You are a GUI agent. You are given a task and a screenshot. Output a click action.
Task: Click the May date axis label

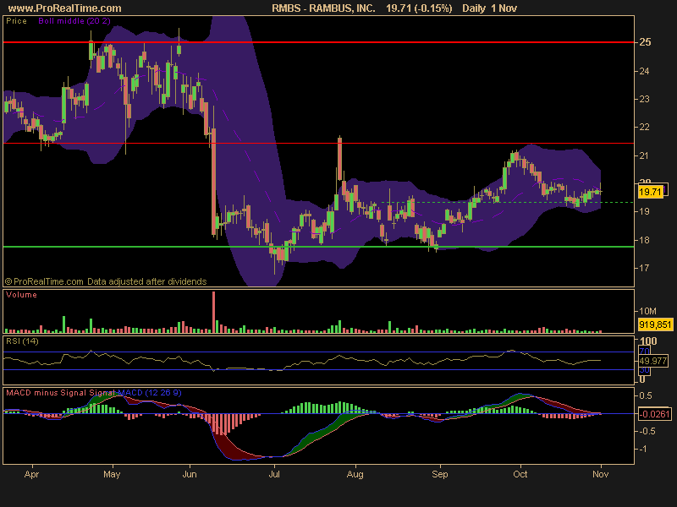pyautogui.click(x=112, y=475)
